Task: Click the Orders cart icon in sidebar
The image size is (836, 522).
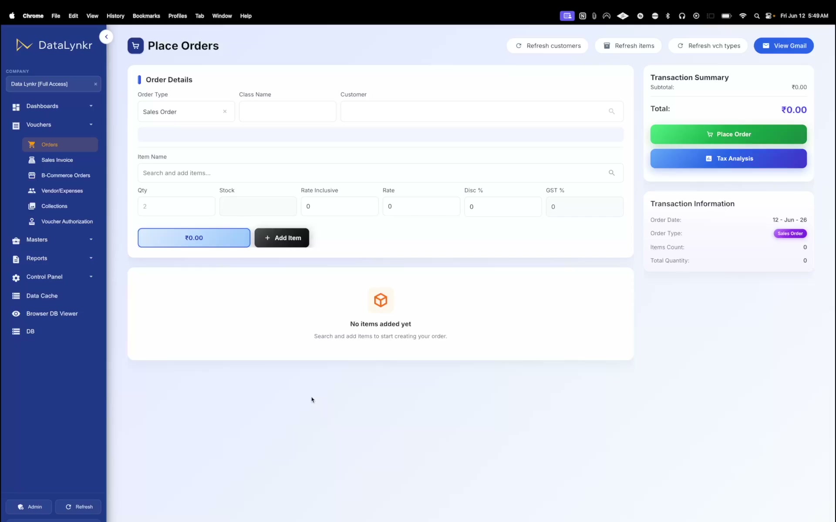Action: (x=32, y=144)
